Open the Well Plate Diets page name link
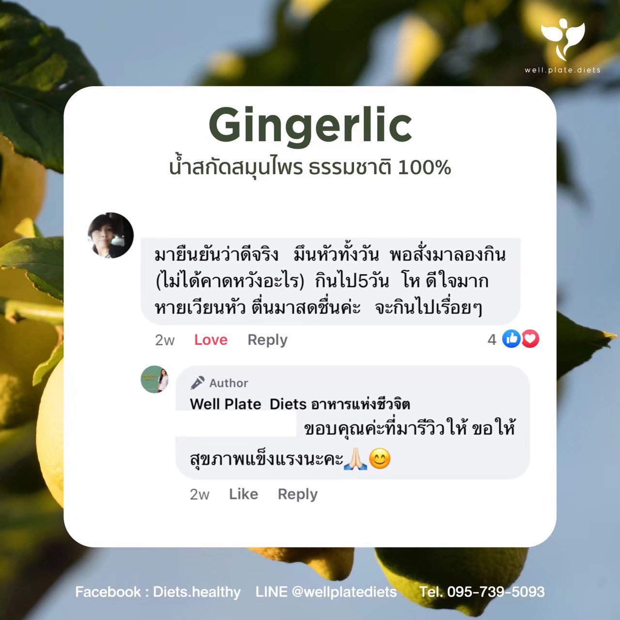 click(300, 403)
